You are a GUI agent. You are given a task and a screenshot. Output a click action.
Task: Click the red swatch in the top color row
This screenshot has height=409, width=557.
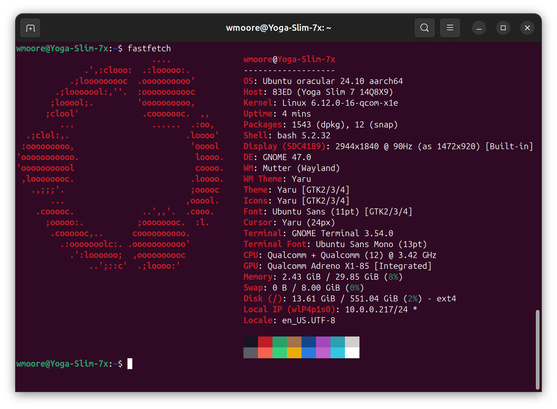265,342
